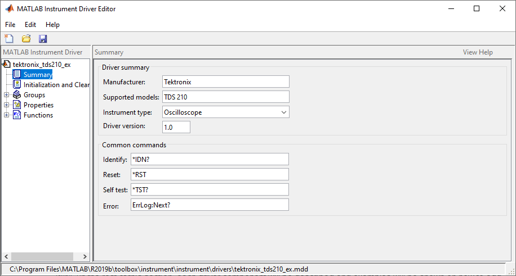Click the Summary node icon in tree
The image size is (516, 276).
click(17, 75)
